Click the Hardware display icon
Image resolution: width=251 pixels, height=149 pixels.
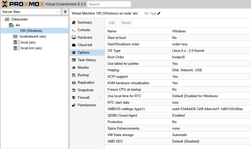(x=74, y=38)
